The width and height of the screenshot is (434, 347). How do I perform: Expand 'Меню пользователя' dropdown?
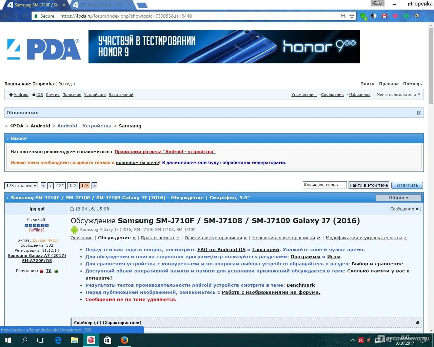[398, 95]
